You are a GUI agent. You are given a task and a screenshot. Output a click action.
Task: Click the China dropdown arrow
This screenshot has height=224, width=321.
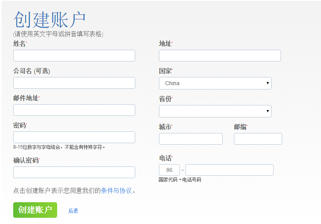(267, 83)
